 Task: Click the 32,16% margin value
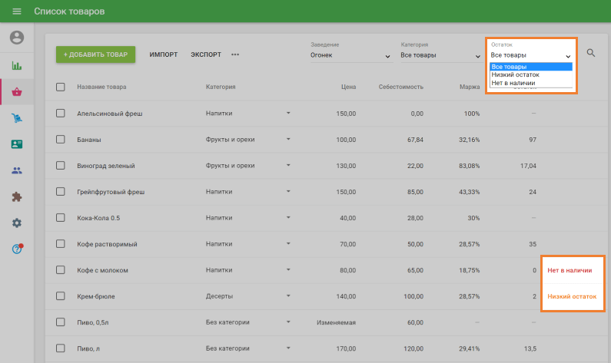pos(469,140)
